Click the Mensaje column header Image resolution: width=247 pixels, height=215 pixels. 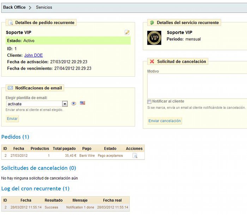coord(80,200)
